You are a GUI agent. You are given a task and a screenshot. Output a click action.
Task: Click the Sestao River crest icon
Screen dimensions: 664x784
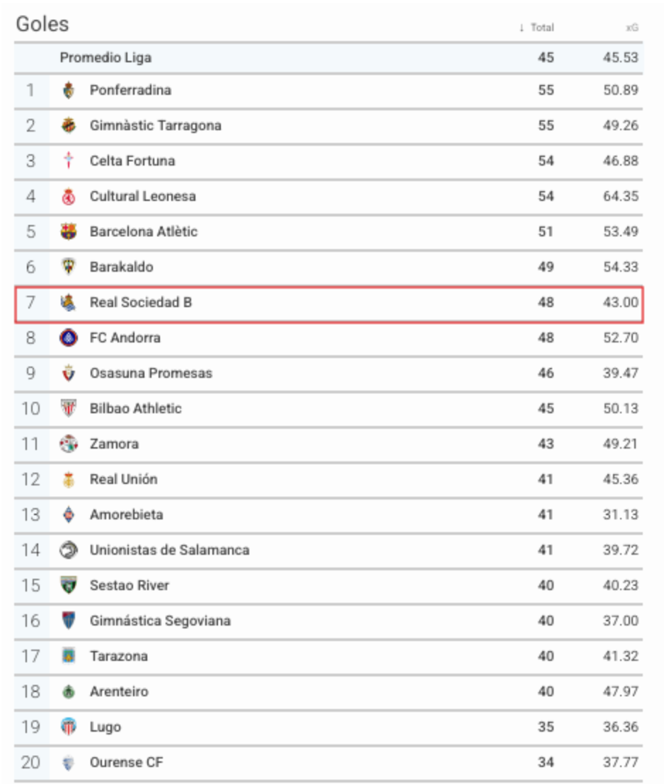pos(69,585)
